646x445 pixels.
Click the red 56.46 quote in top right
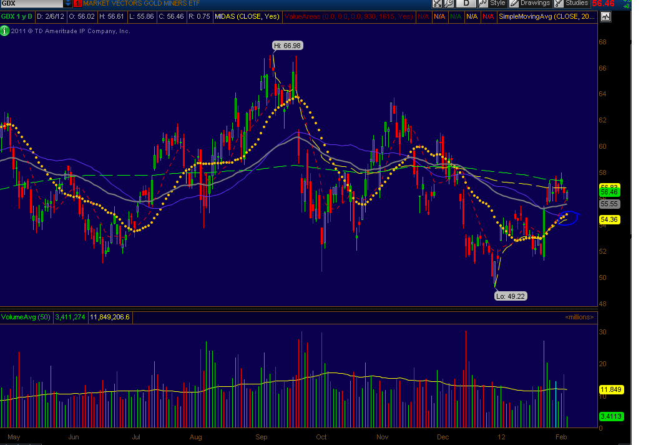click(x=603, y=4)
